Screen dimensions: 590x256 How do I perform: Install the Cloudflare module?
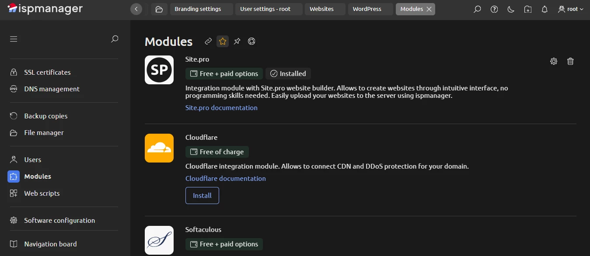pyautogui.click(x=202, y=195)
